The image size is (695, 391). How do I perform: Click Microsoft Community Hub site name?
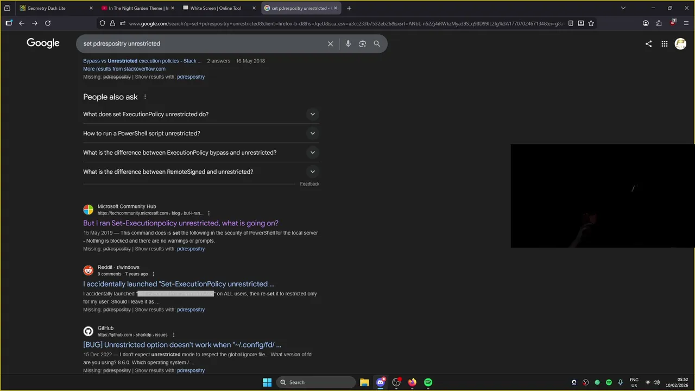coord(127,206)
